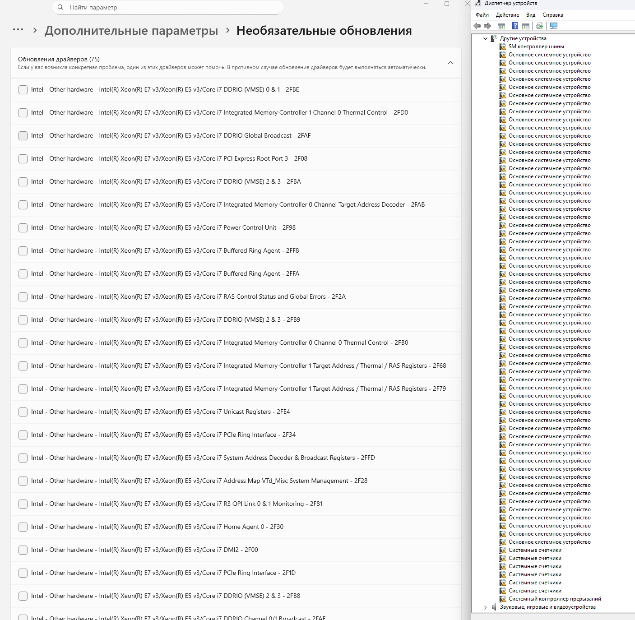
Task: Check the Unicast Registers - 2FE4 driver
Action: coord(23,412)
